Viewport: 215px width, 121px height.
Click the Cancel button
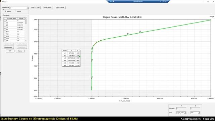coord(20,51)
